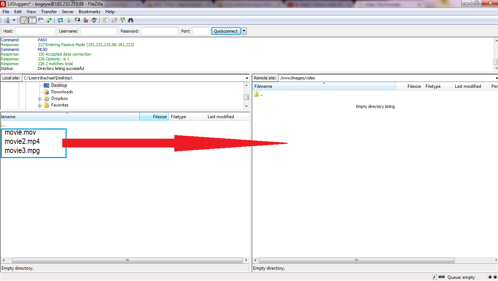The height and width of the screenshot is (281, 498).
Task: Sort local files by Filesize column
Action: [154, 117]
